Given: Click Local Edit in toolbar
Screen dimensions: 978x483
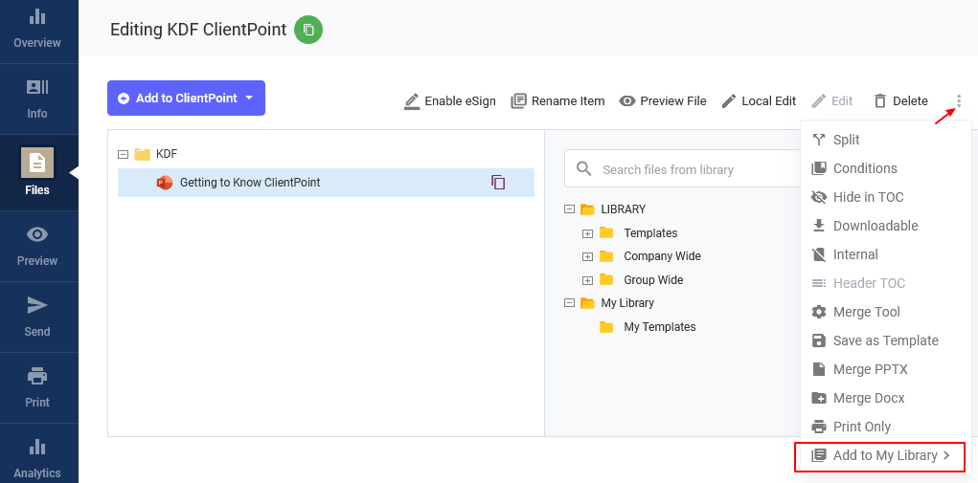Looking at the screenshot, I should (x=759, y=100).
